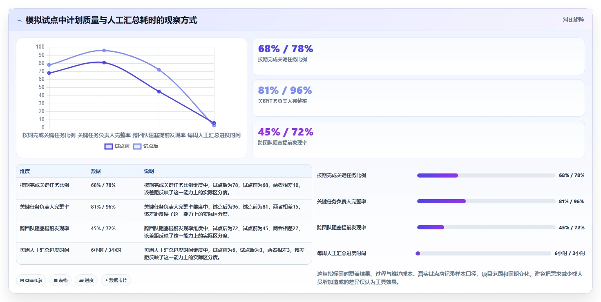Click the 跨团队阻塞提前发现率 axis label in chart

coord(159,135)
